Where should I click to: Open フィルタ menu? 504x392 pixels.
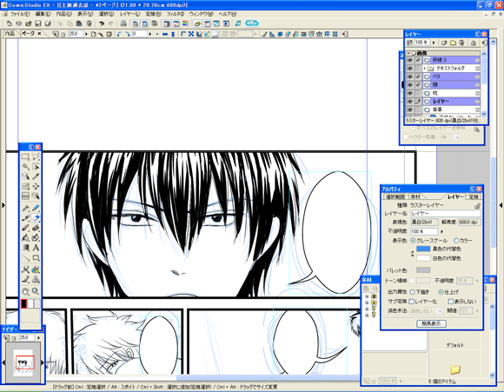[176, 14]
